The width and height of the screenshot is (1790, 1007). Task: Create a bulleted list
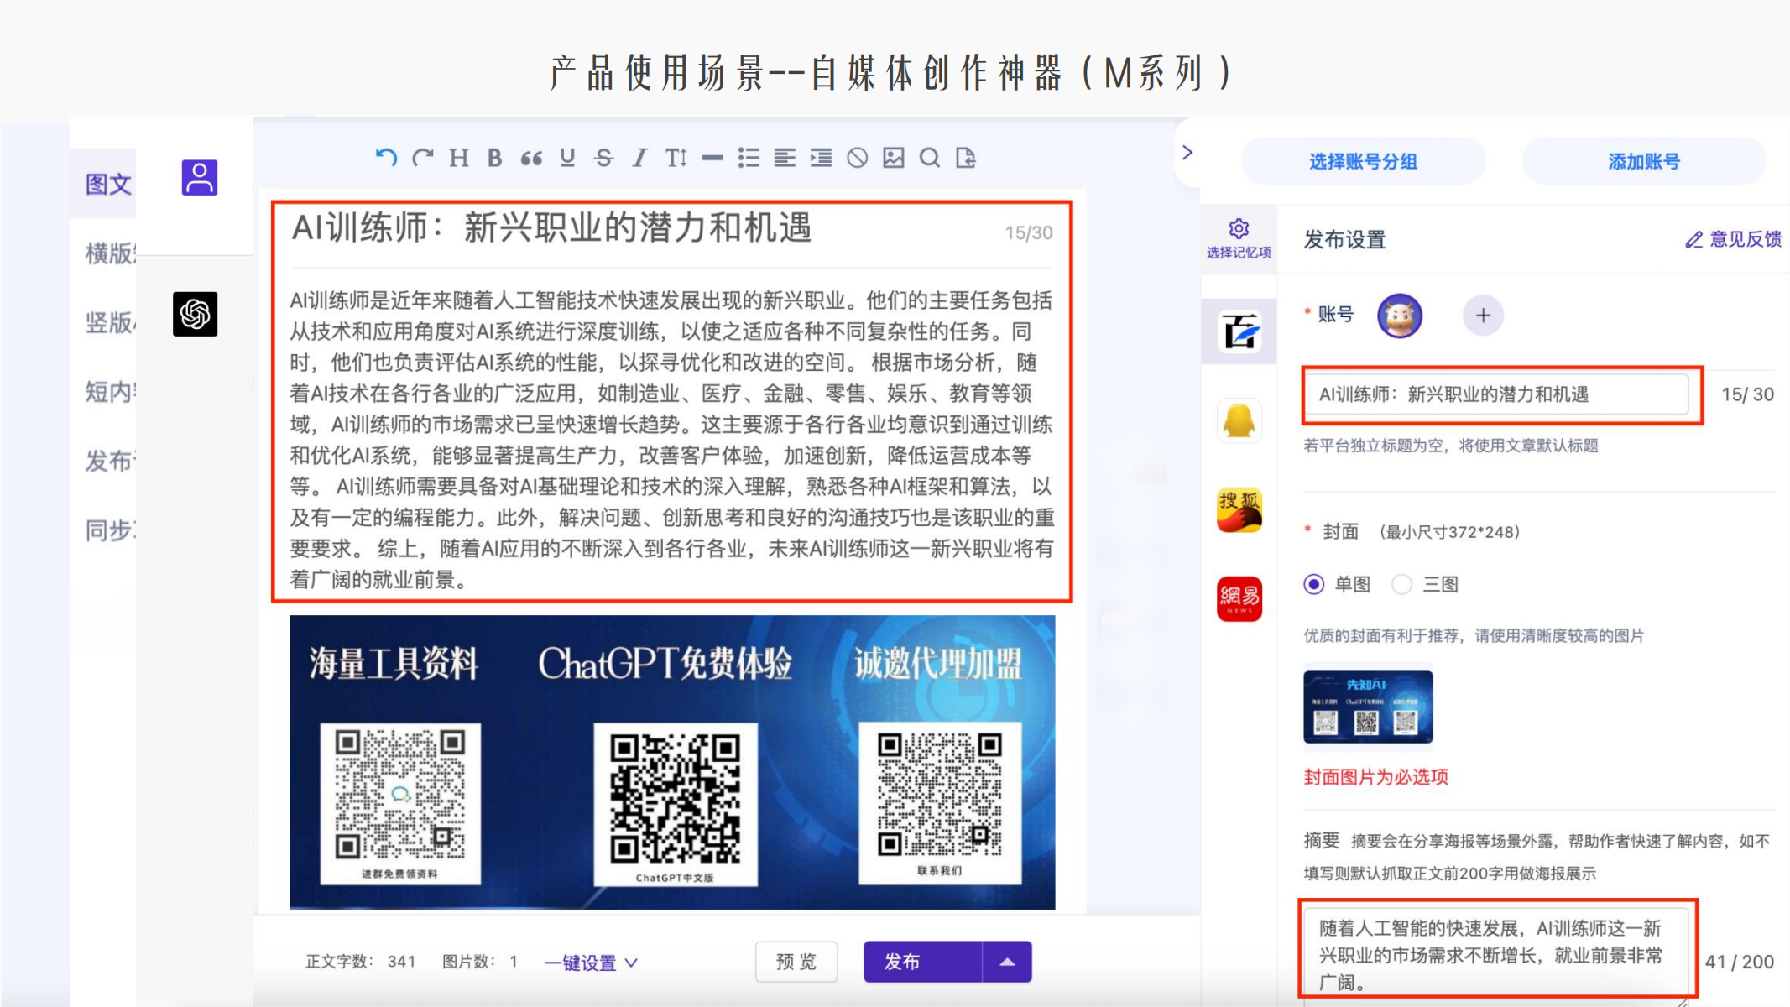tap(749, 158)
